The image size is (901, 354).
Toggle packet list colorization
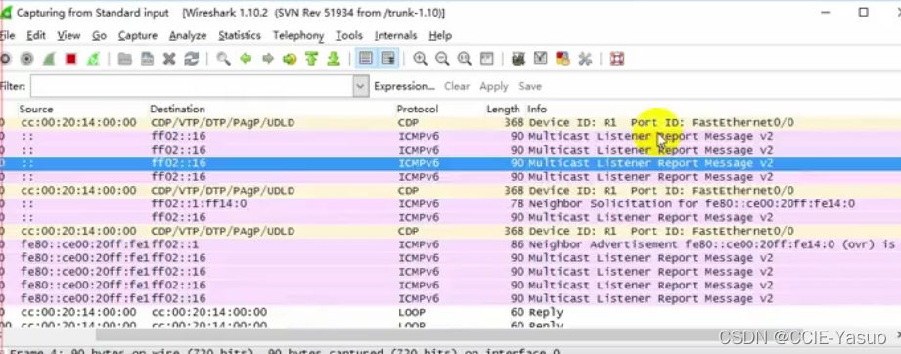tap(366, 59)
